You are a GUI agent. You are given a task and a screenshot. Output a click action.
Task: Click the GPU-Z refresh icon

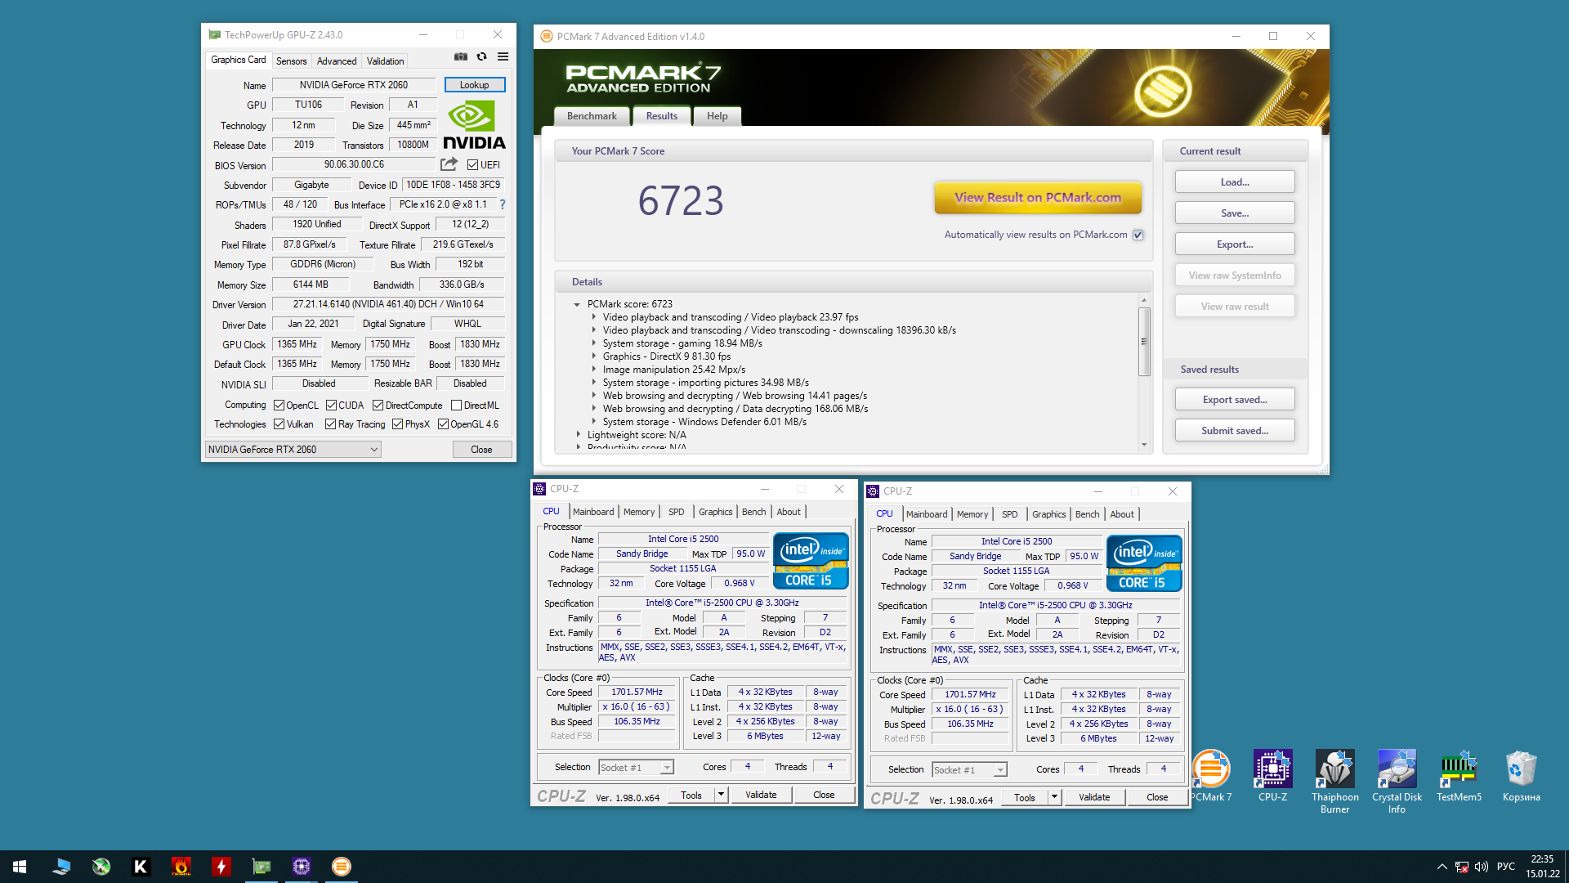481,57
